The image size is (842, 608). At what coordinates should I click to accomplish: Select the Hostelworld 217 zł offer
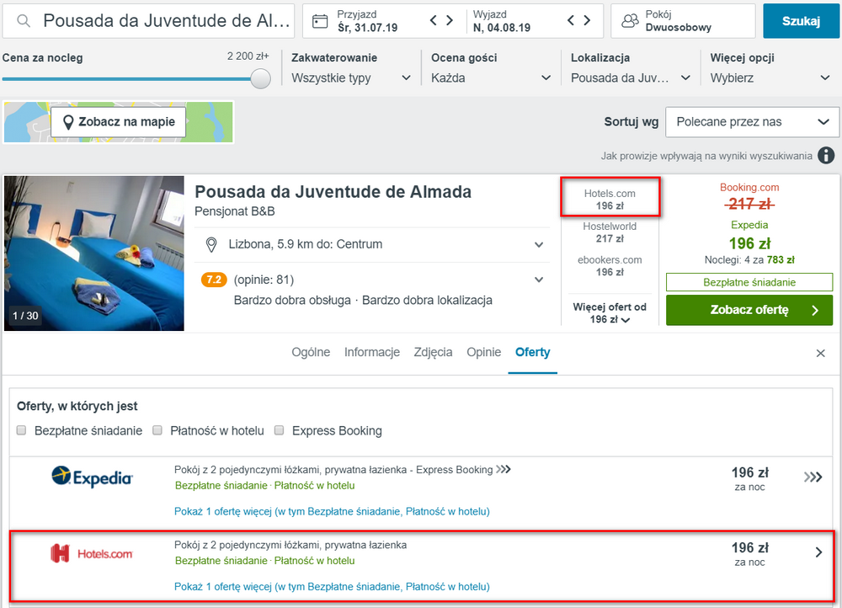tap(610, 232)
